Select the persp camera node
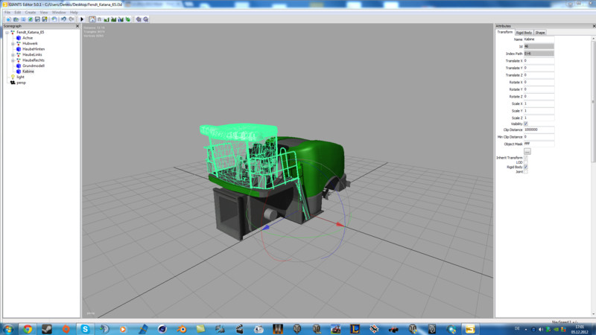The width and height of the screenshot is (596, 335). pos(22,83)
